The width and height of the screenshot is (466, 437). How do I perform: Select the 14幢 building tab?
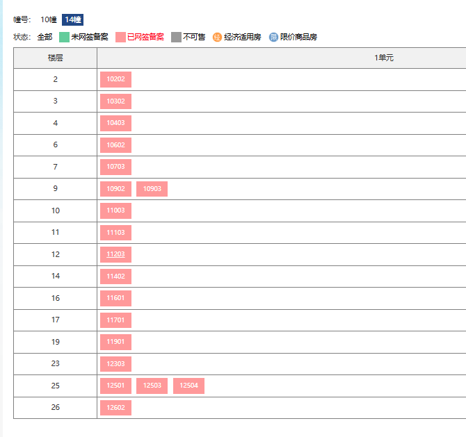(x=72, y=19)
